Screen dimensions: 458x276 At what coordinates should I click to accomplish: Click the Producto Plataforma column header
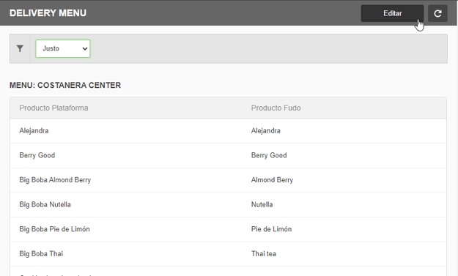point(53,108)
